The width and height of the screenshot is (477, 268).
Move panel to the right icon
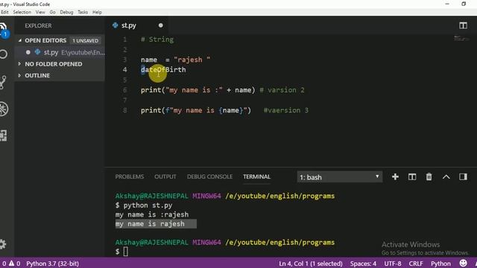click(x=463, y=177)
